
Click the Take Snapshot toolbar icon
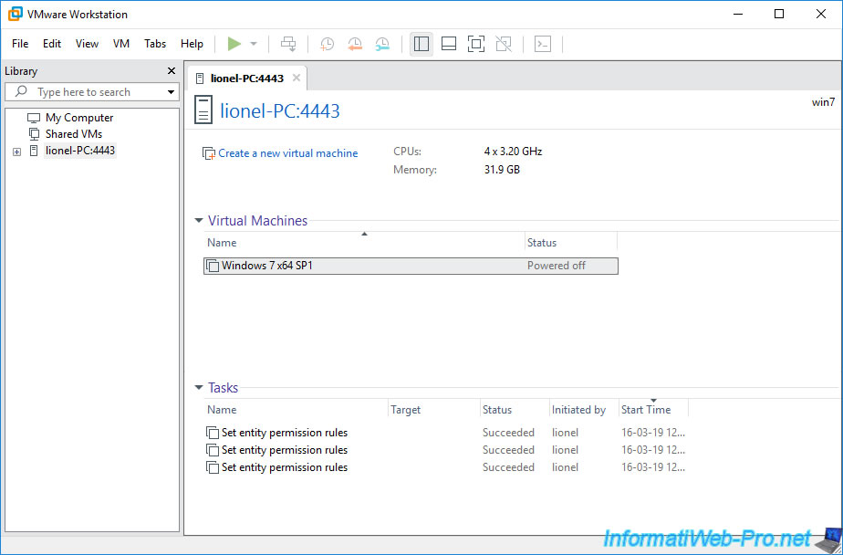click(327, 44)
